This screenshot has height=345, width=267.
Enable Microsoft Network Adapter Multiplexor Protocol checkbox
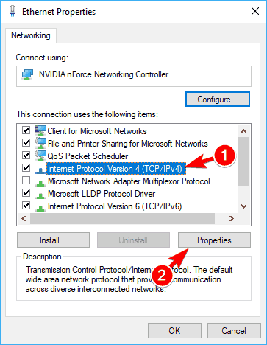click(x=26, y=181)
